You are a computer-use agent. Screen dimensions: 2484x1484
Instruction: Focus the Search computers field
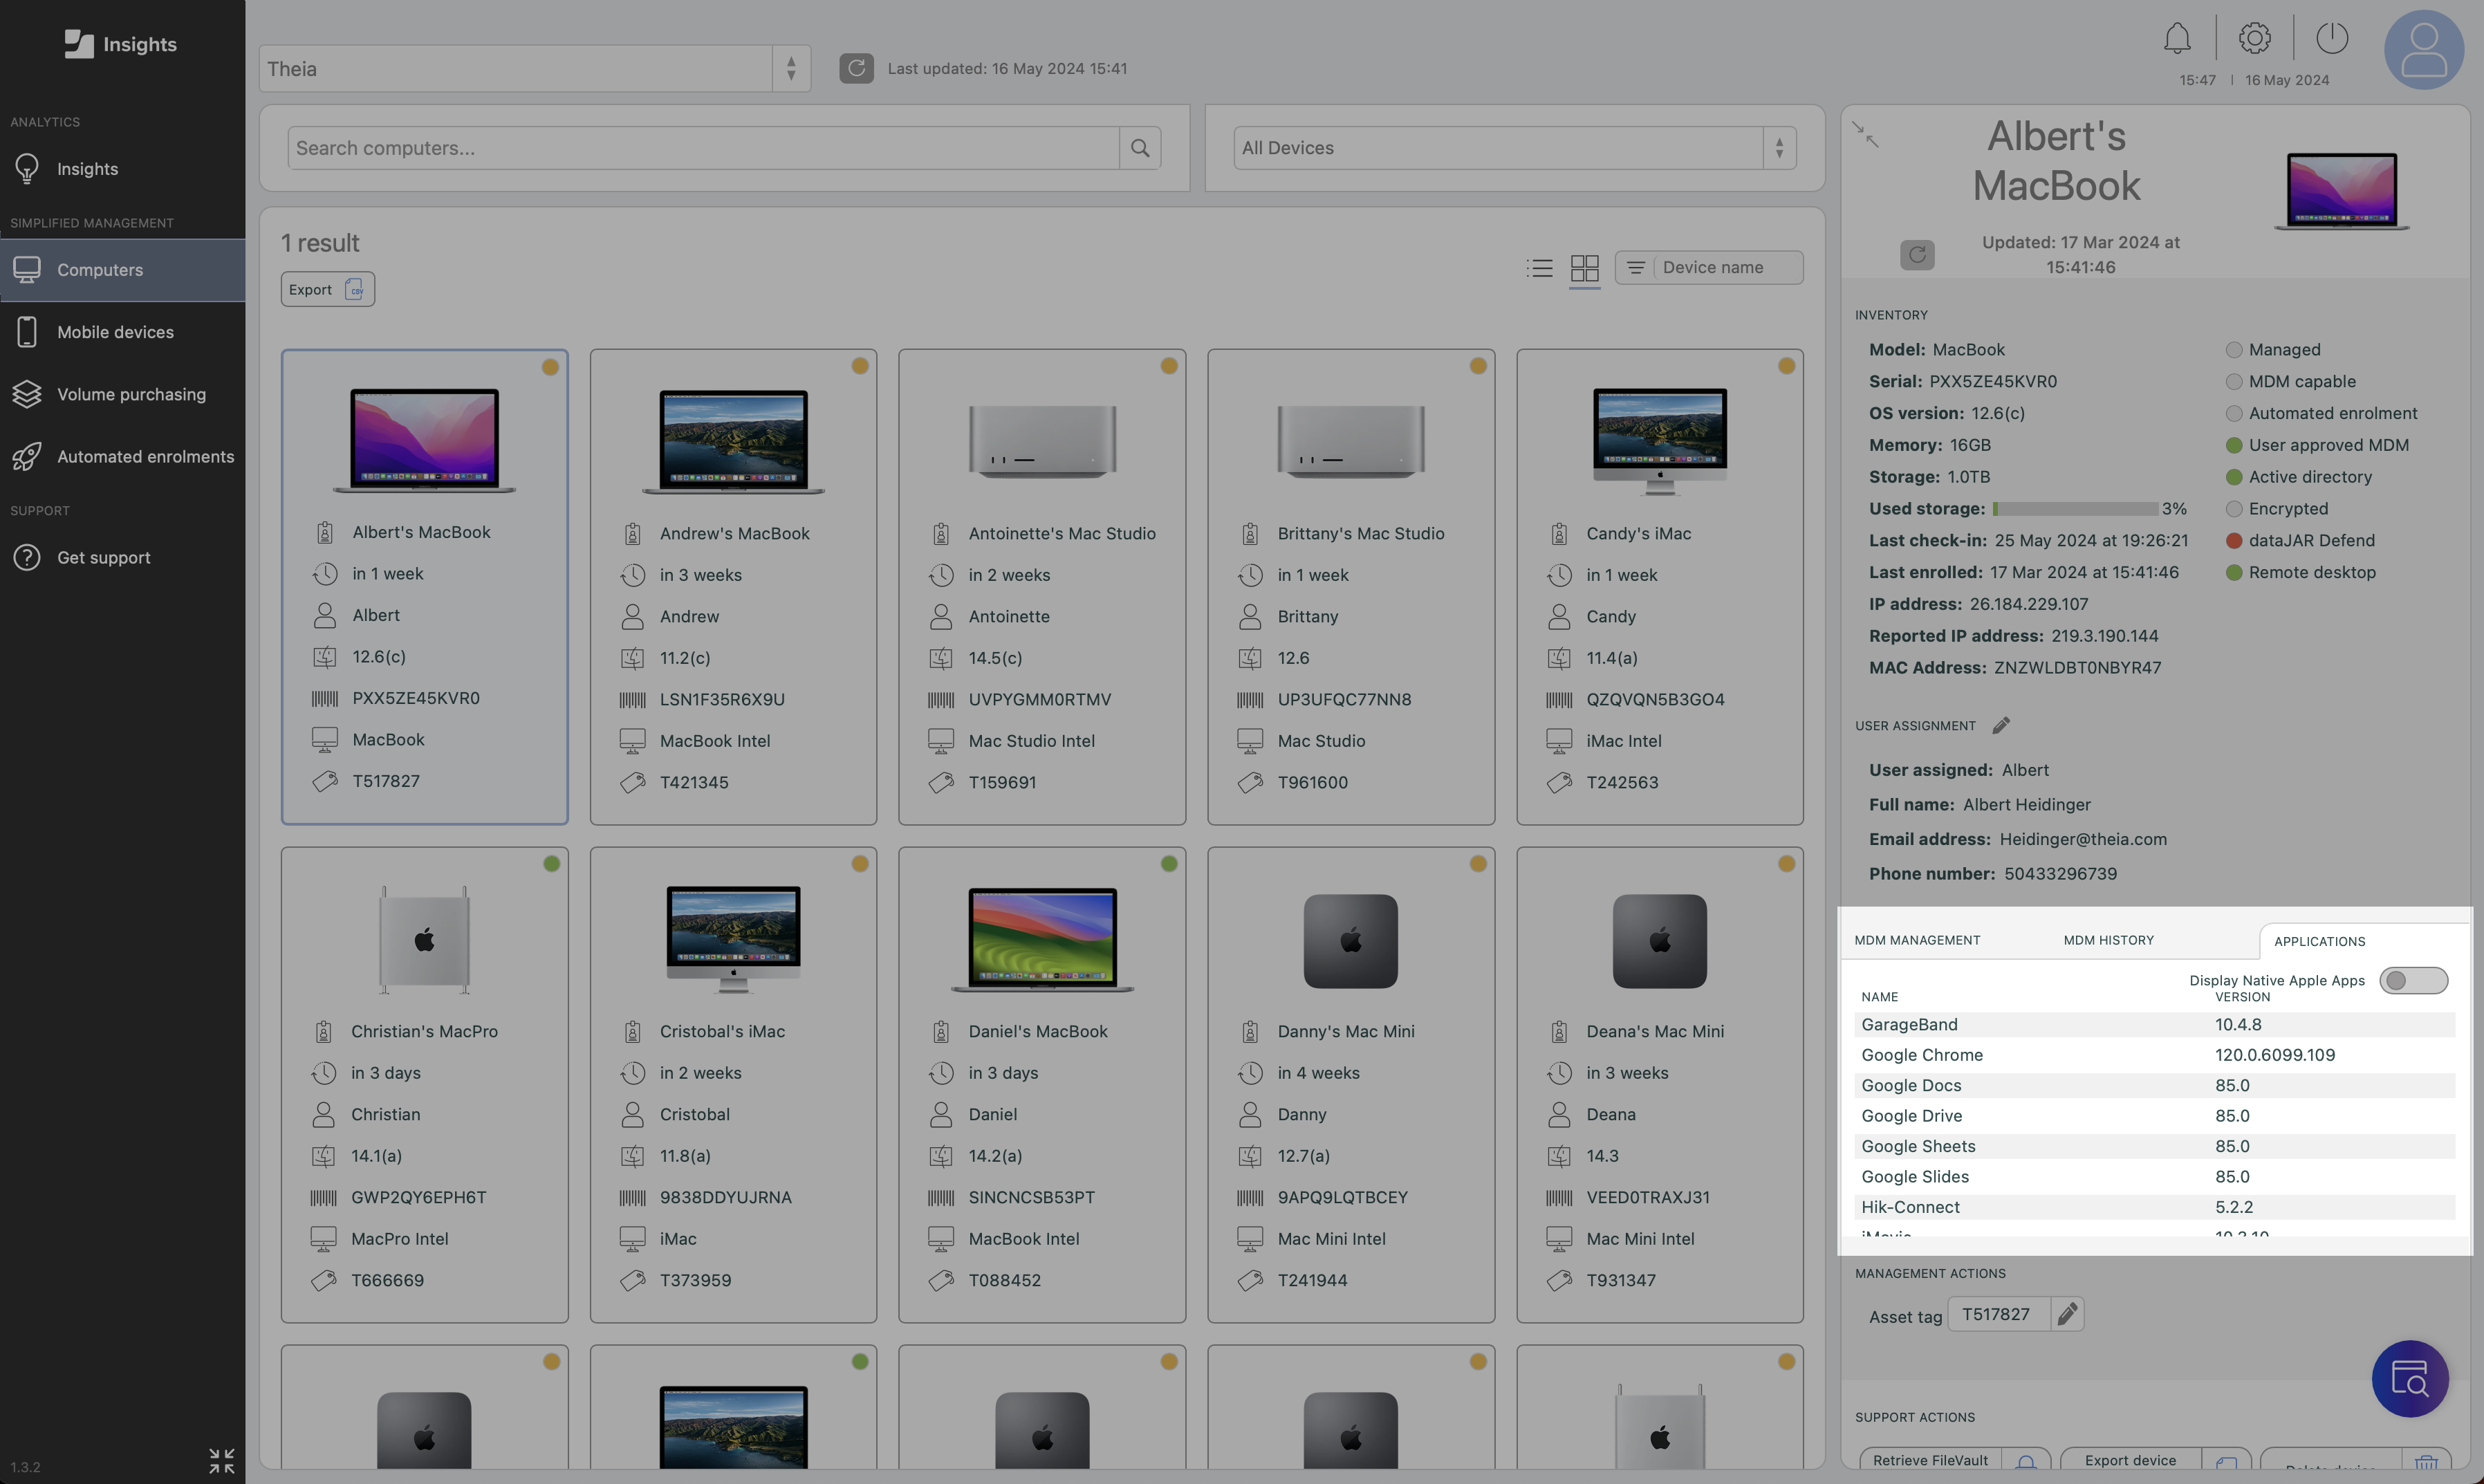(703, 148)
